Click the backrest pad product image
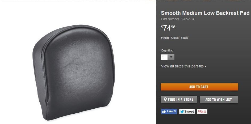The width and height of the screenshot is (251, 124). click(74, 72)
